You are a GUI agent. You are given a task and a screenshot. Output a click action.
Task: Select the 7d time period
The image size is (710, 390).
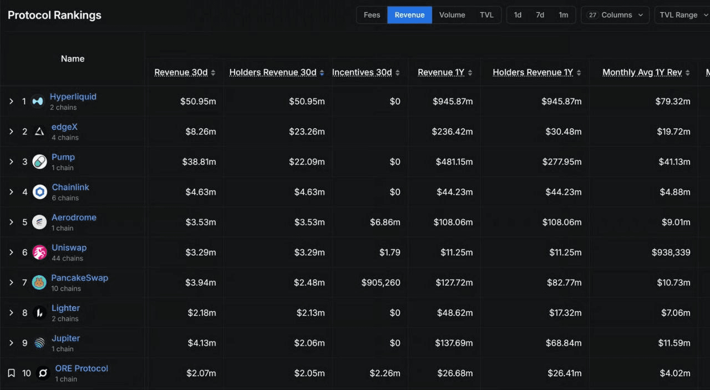(x=540, y=15)
